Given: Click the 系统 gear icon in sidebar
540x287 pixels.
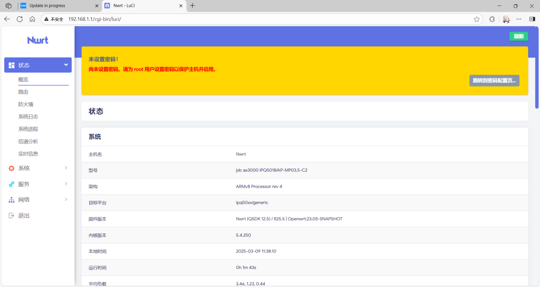Looking at the screenshot, I should tap(12, 168).
